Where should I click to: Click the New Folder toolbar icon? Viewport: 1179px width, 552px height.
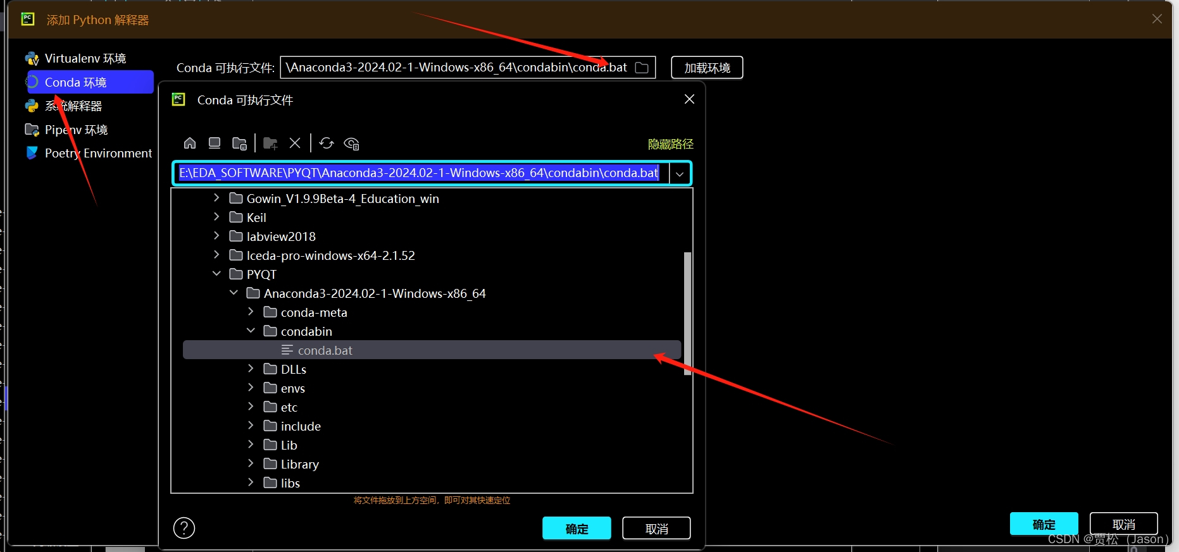click(270, 144)
